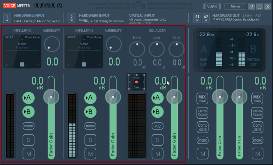273x165 pixels.
Task: Click the main out A fader knob
Action: click(220, 97)
